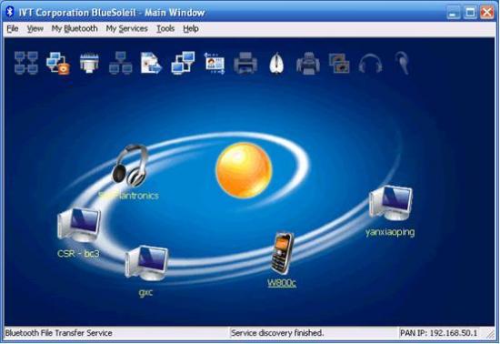This screenshot has height=344, width=500.
Task: Select the W800c mobile phone device
Action: [x=282, y=253]
